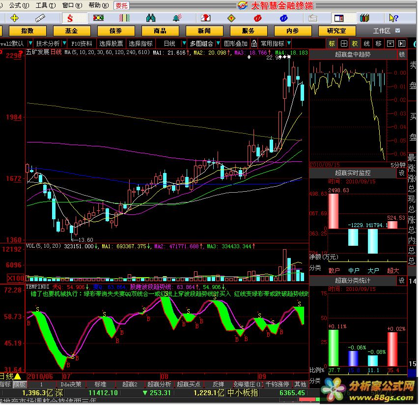Click the striped bars chart icon
The width and height of the screenshot is (419, 405).
125,18
